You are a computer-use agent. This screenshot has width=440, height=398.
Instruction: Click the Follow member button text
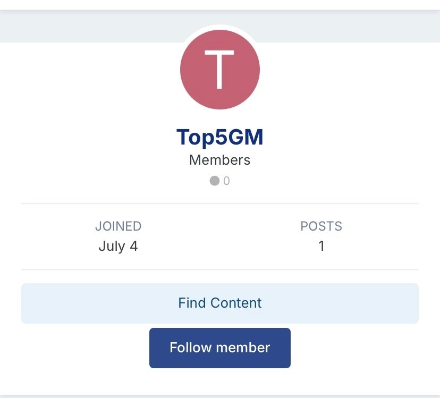pos(219,348)
